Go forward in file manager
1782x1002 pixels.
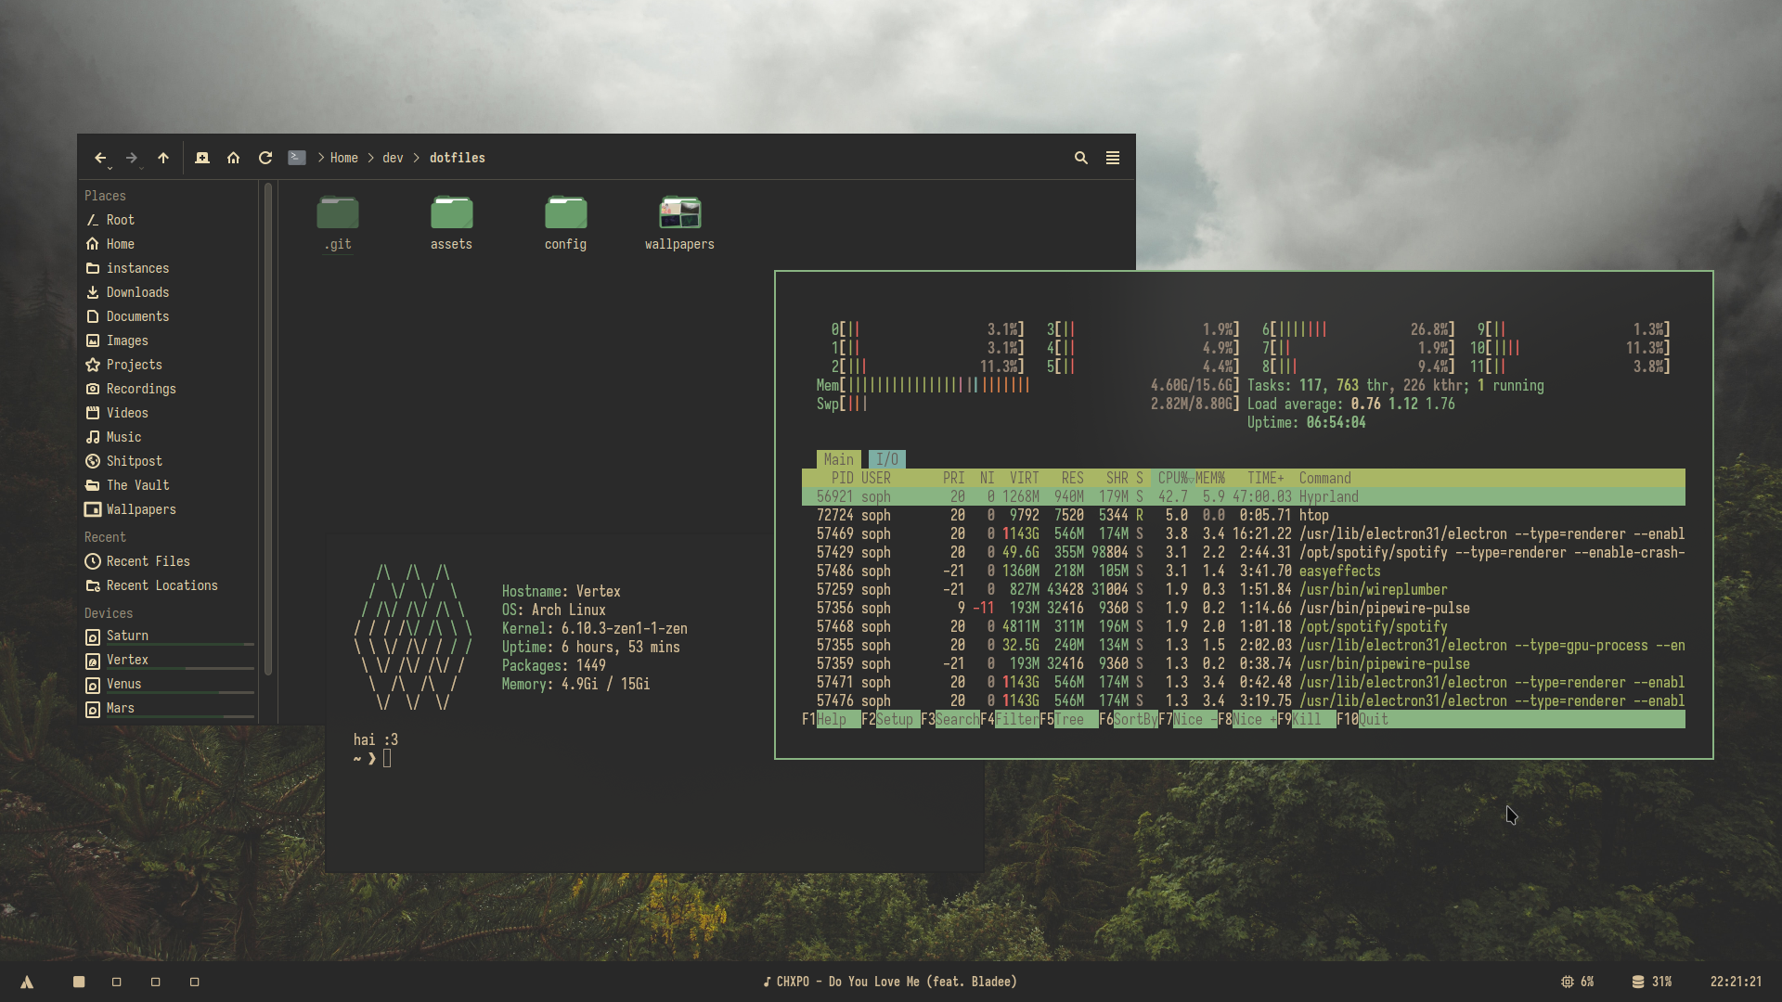tap(132, 158)
